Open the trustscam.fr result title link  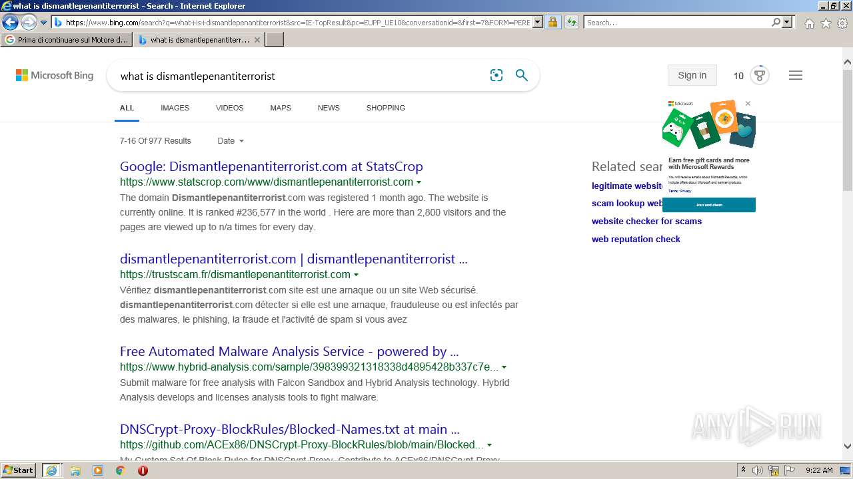294,259
